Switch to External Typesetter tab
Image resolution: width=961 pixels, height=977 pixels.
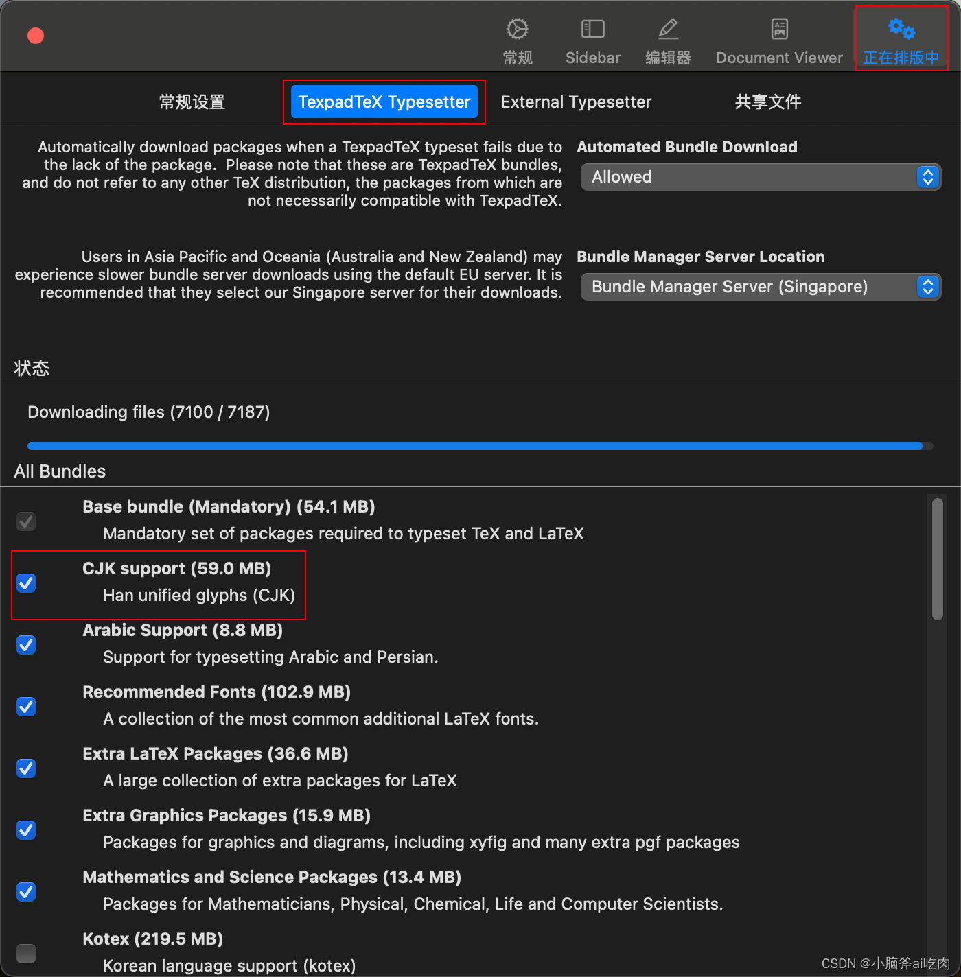[x=576, y=102]
